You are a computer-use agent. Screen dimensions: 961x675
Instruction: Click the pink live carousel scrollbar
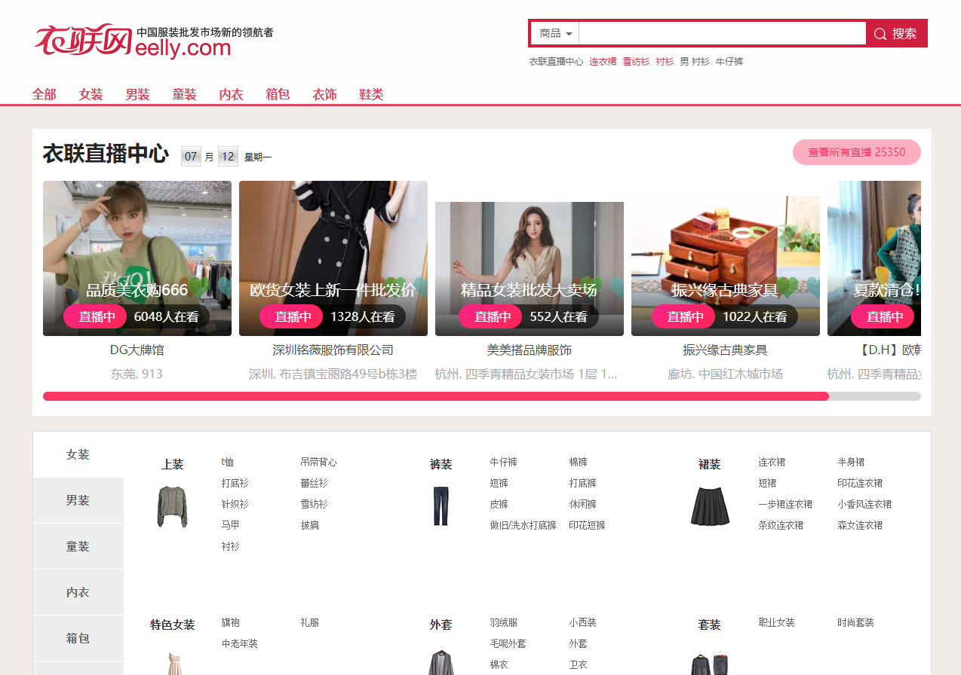coord(436,396)
